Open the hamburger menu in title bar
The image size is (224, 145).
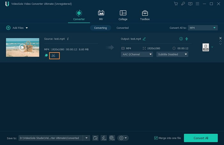(x=197, y=4)
